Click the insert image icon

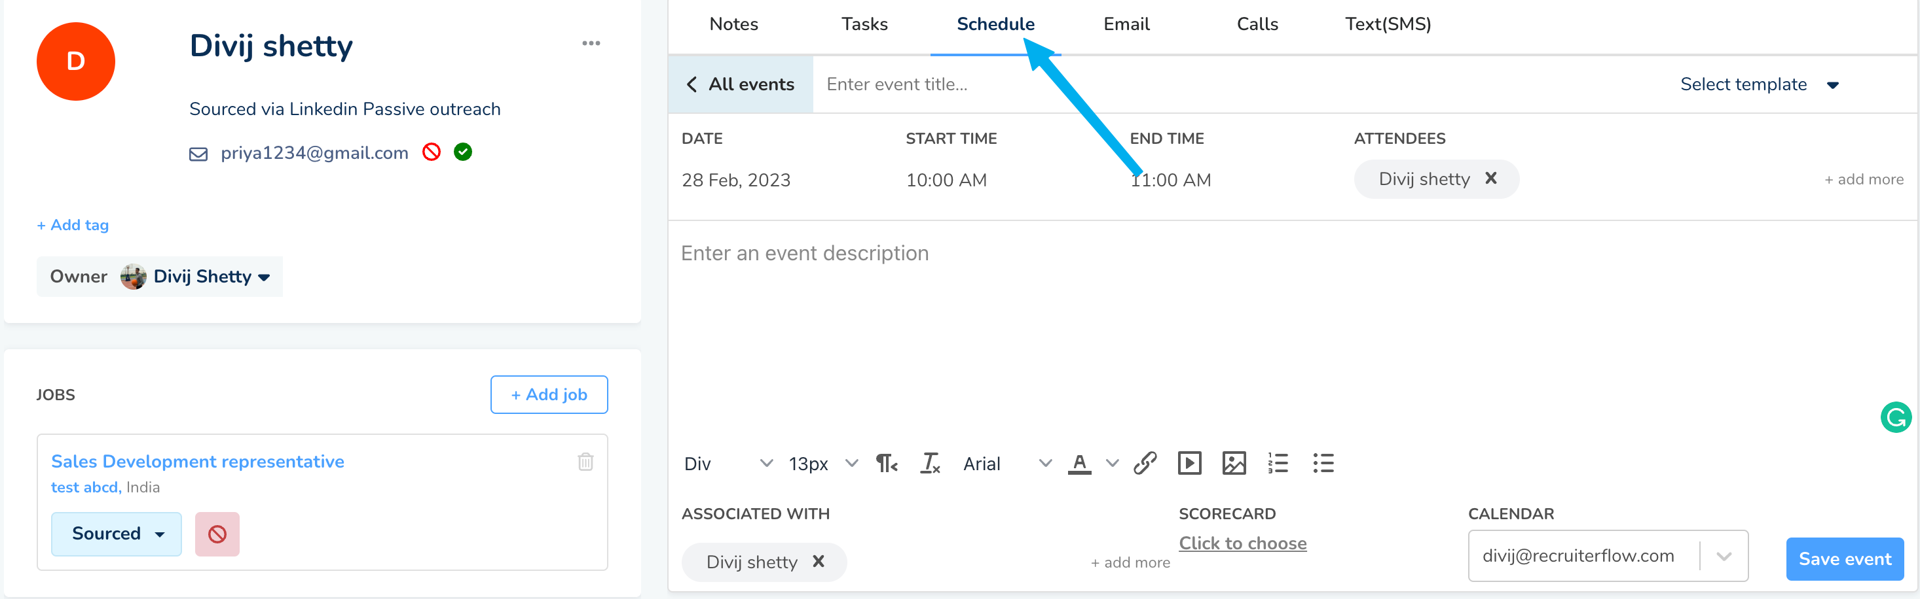click(1234, 463)
